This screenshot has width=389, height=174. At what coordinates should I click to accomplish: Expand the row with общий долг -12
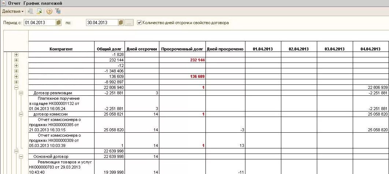[16, 65]
